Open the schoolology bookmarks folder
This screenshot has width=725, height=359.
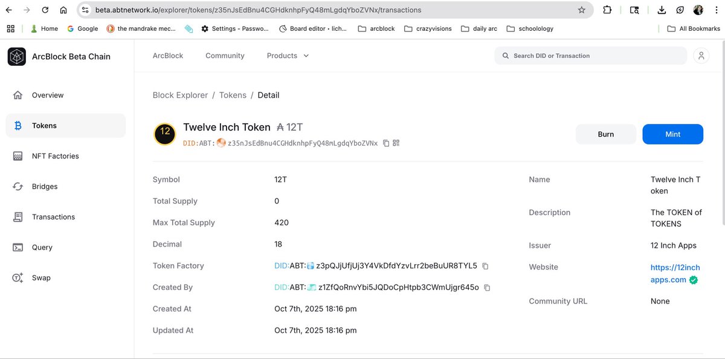[529, 28]
